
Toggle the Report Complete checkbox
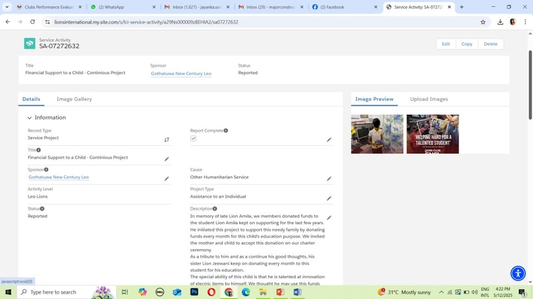194,138
